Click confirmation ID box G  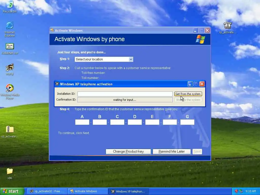(x=187, y=122)
